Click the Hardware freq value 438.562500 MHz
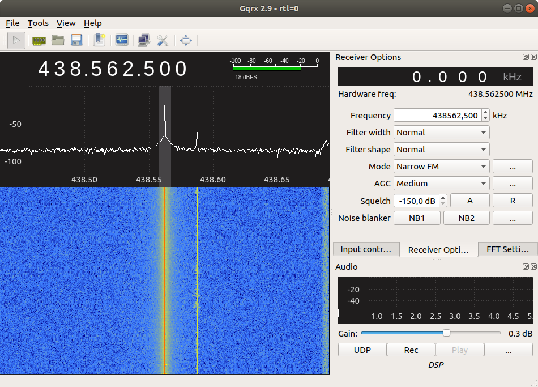 tap(500, 94)
